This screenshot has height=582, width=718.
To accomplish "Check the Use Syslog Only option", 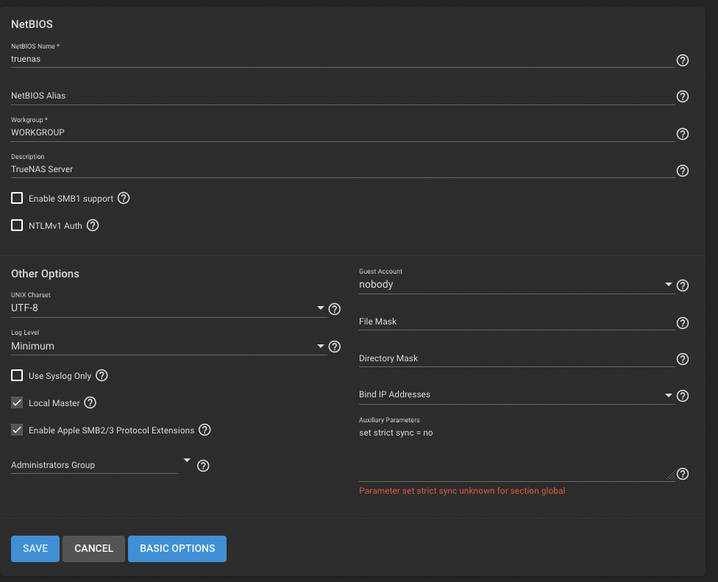I will [17, 376].
